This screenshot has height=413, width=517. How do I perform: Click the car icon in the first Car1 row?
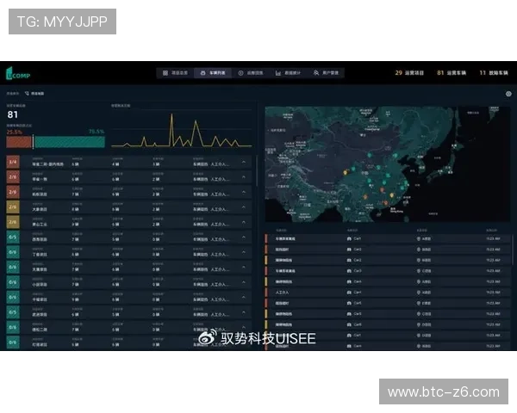(349, 238)
